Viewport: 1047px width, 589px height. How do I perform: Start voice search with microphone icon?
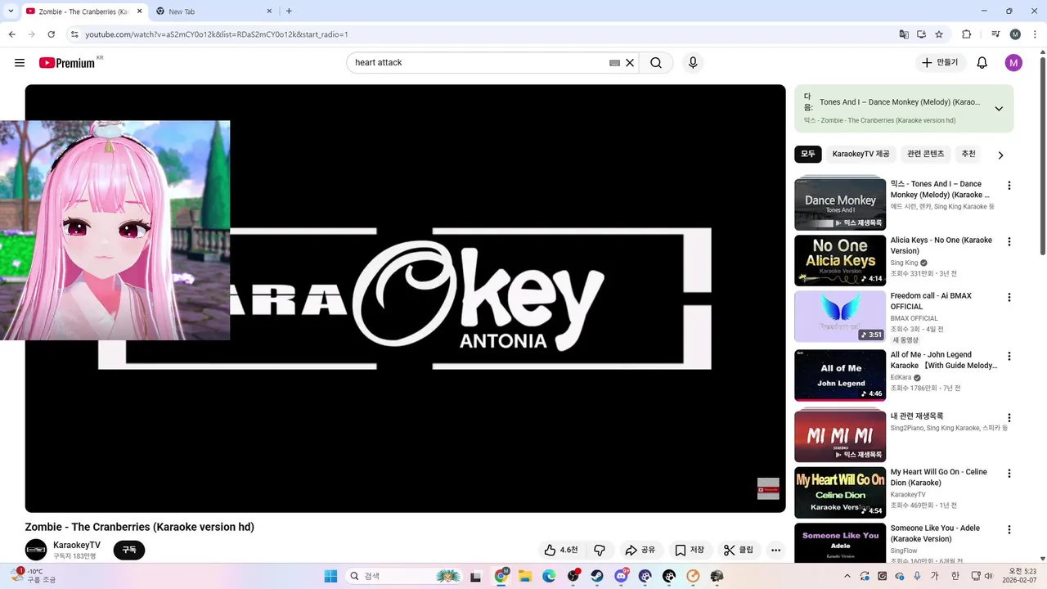693,63
